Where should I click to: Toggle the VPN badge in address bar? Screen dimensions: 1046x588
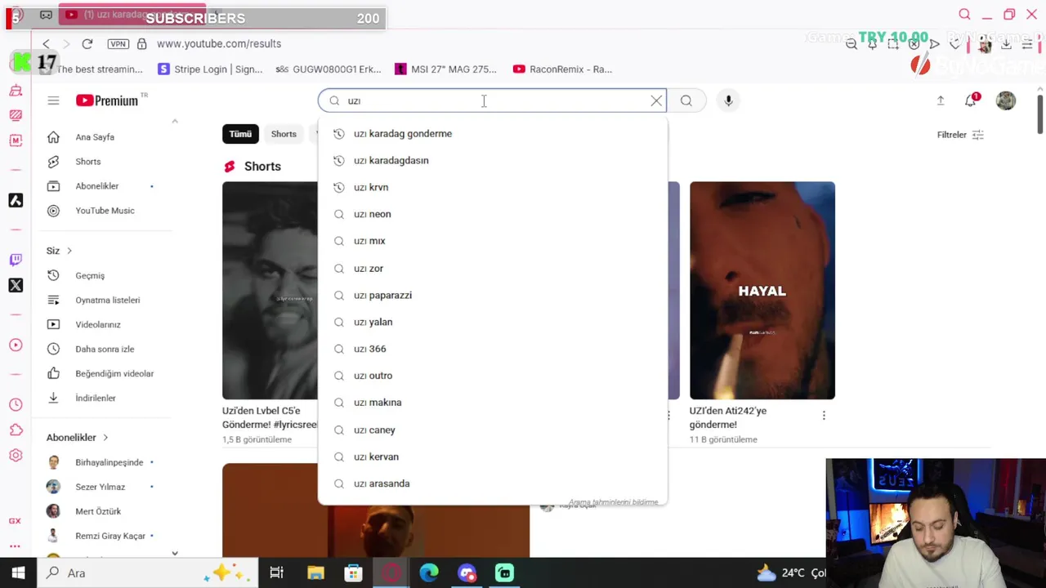point(118,43)
